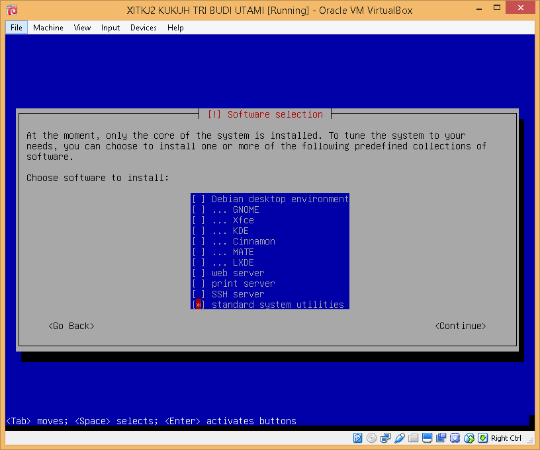Enable the print server checkbox
The height and width of the screenshot is (450, 540).
tap(199, 283)
